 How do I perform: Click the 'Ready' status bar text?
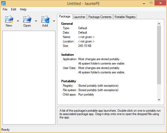coord(5,130)
